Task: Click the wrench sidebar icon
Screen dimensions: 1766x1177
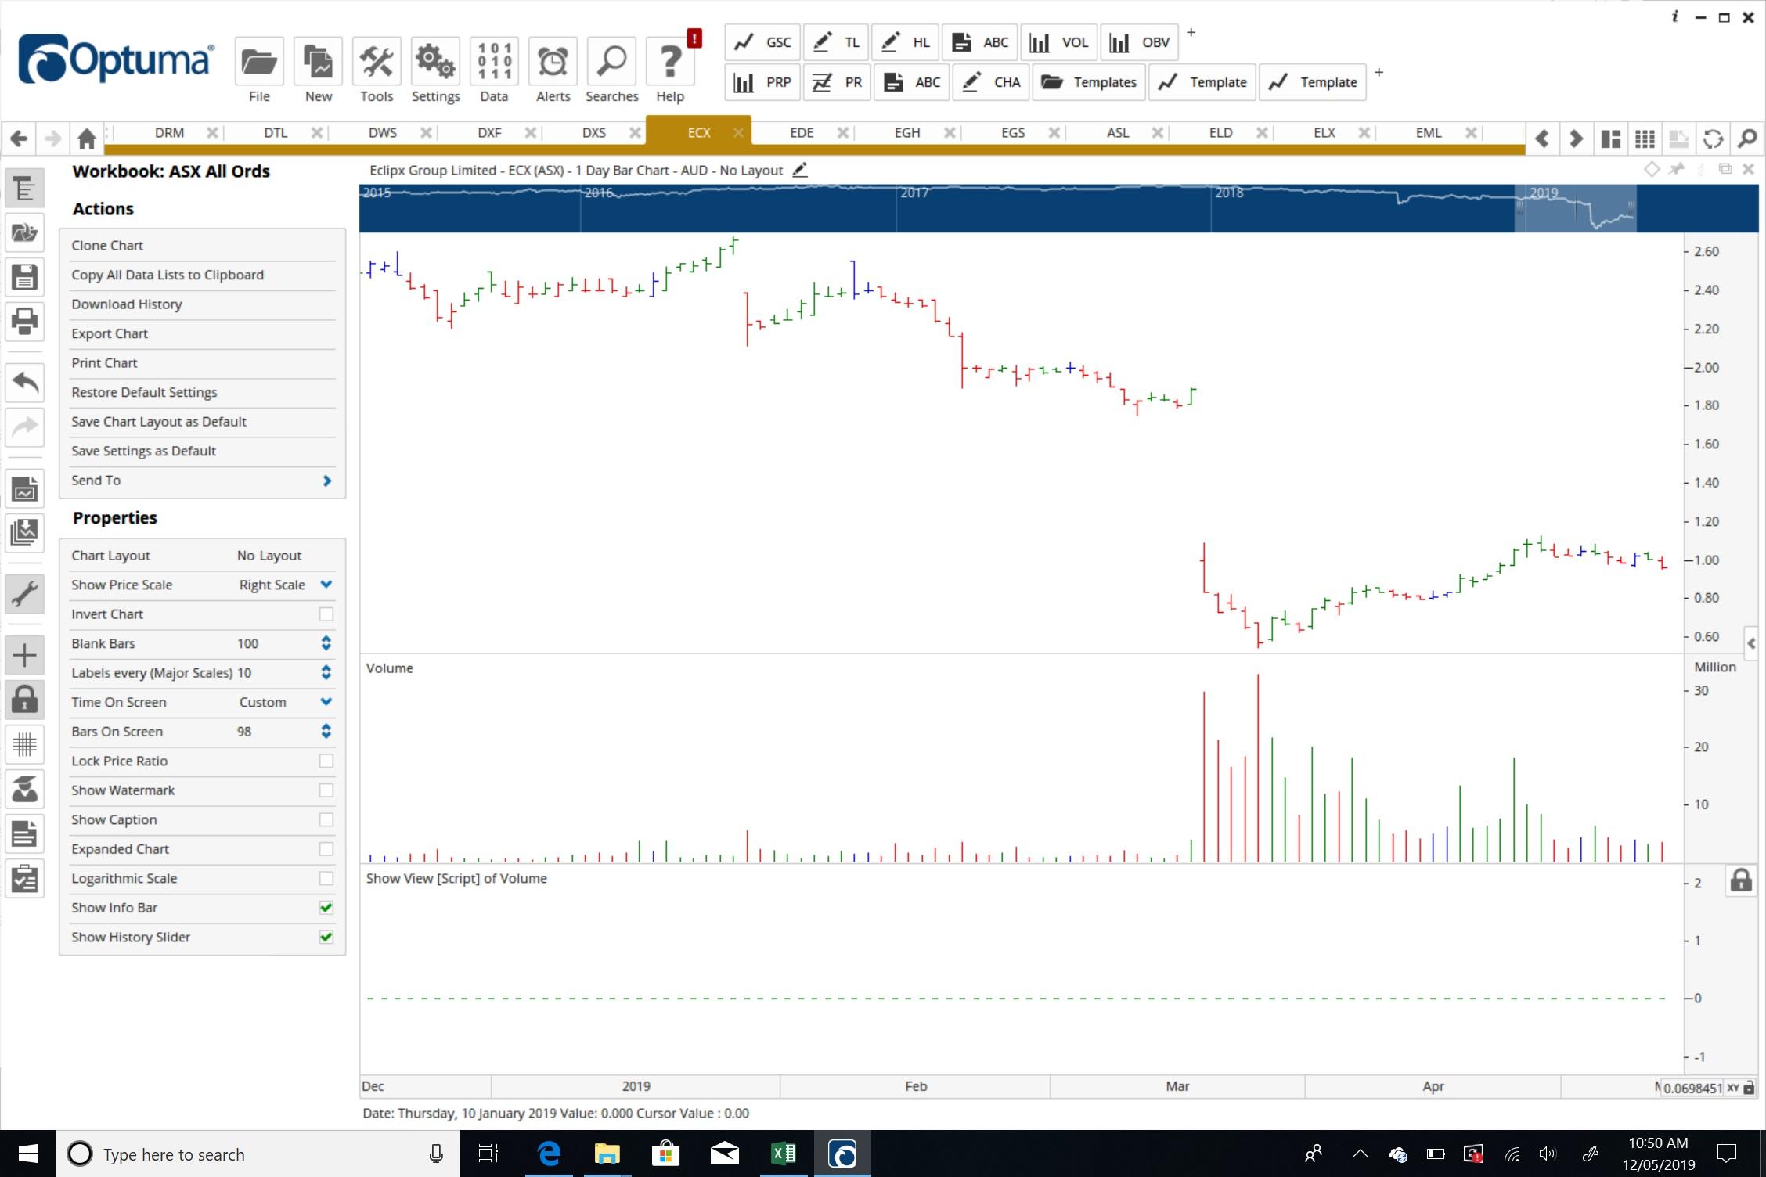Action: tap(24, 594)
